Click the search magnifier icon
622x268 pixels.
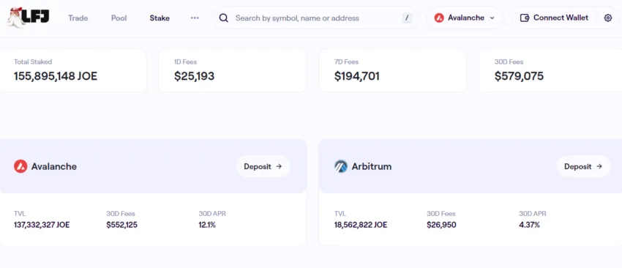coord(224,18)
